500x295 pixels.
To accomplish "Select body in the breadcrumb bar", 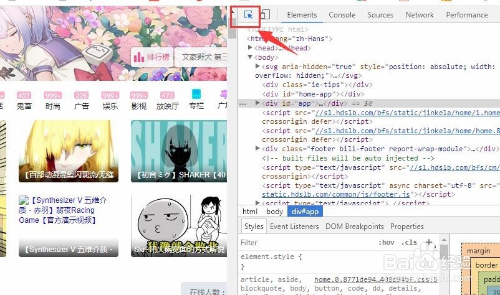I will tap(274, 212).
